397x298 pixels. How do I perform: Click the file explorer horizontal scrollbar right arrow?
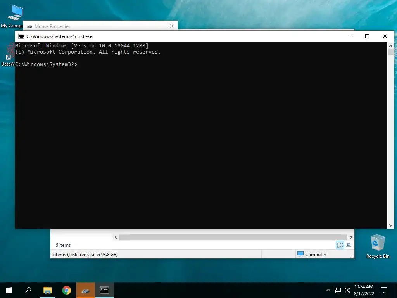(351, 237)
